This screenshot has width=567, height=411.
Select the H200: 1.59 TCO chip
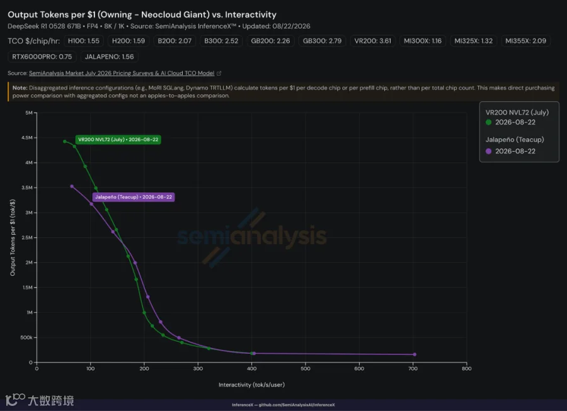(129, 41)
